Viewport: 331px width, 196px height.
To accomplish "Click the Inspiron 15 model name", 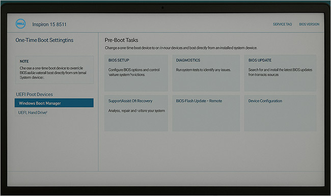I will (49, 24).
